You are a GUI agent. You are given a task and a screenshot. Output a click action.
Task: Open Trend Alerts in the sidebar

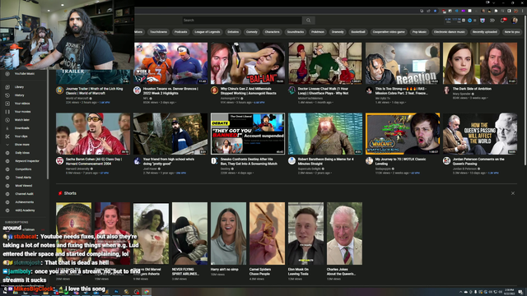pos(24,178)
